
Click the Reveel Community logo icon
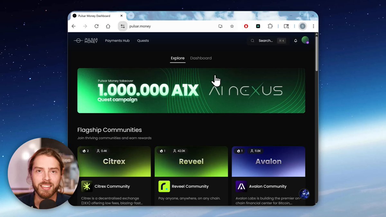click(164, 186)
